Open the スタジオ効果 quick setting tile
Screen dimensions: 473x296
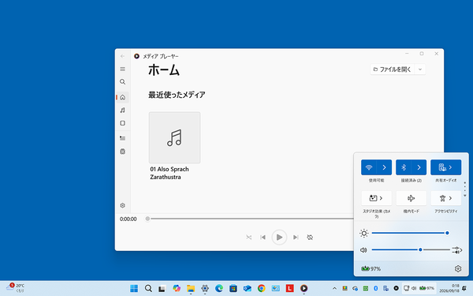click(377, 198)
